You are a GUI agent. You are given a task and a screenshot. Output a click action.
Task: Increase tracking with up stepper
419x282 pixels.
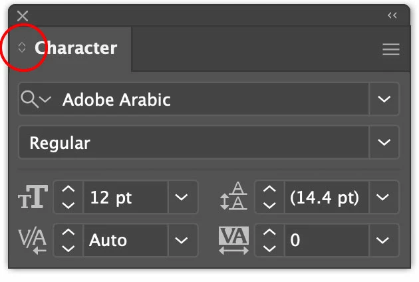[x=269, y=233]
